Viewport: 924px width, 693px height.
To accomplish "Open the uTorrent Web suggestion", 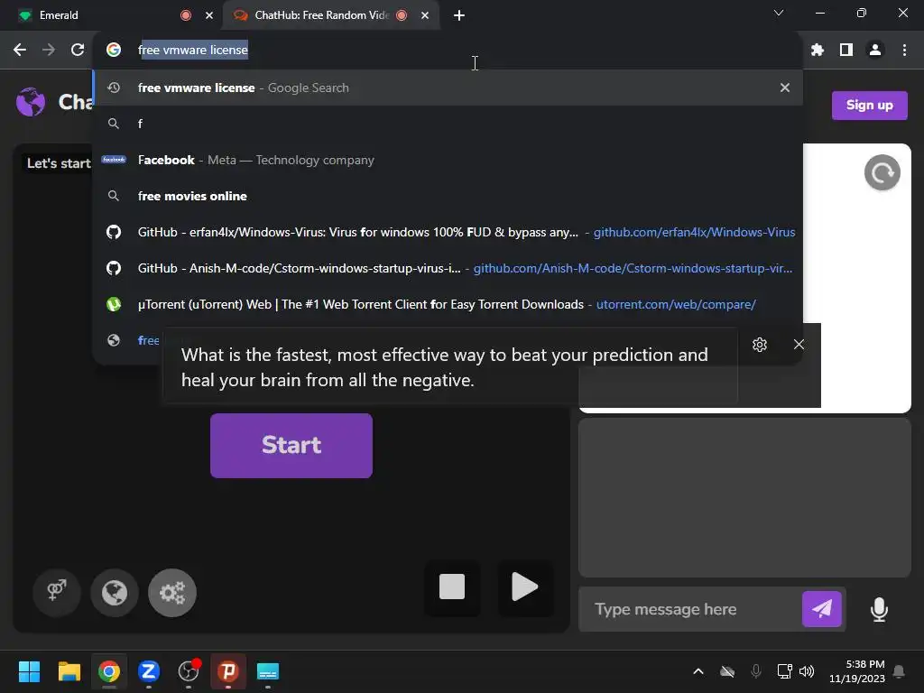I will 448,305.
